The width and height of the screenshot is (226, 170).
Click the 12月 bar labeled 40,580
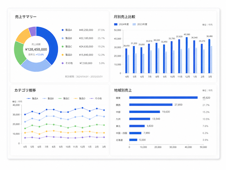[187, 55]
